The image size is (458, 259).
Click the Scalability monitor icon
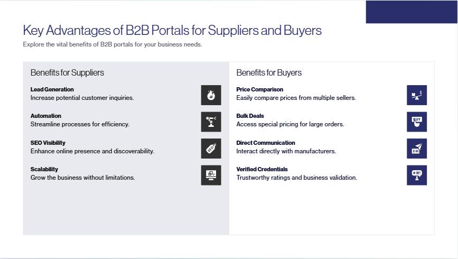(x=211, y=175)
